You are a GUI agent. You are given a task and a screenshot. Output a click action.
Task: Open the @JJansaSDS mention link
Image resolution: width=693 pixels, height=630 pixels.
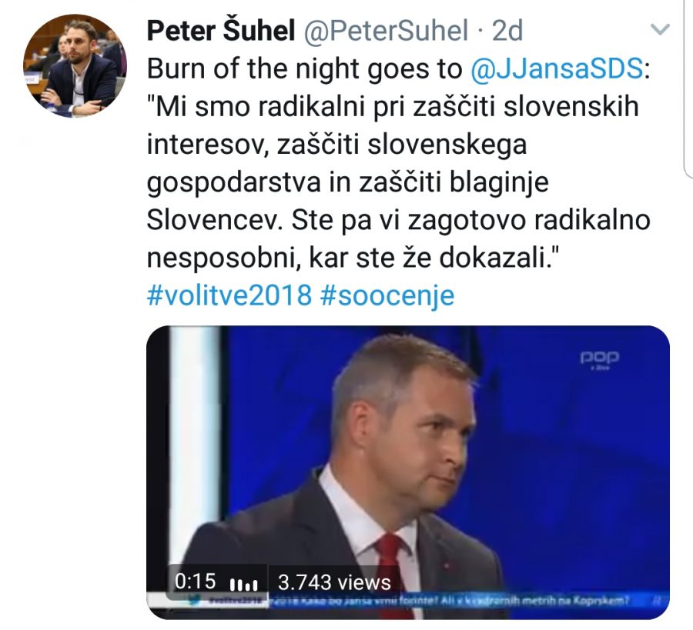(x=557, y=69)
